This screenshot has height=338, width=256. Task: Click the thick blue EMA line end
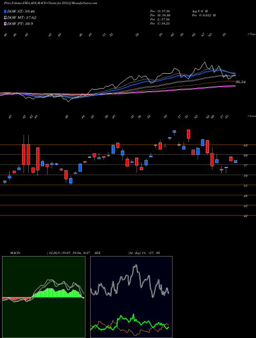pyautogui.click(x=235, y=73)
